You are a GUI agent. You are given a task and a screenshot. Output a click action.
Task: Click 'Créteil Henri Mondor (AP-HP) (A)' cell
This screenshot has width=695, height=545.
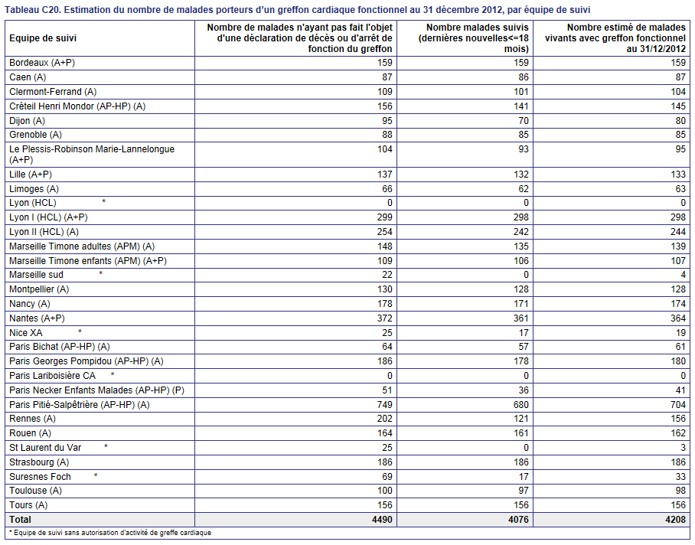(x=77, y=106)
